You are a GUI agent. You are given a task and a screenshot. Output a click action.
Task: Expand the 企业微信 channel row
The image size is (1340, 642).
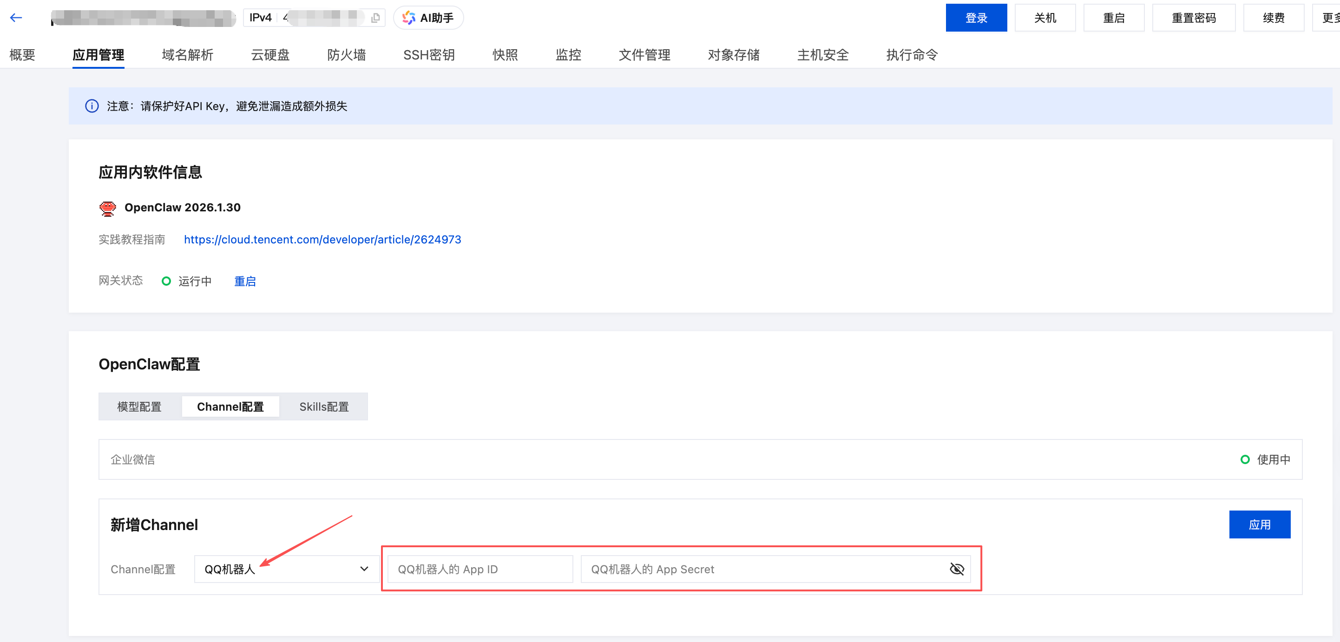(700, 459)
